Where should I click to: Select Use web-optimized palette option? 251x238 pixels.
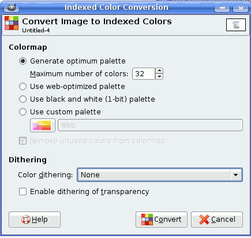coord(23,87)
